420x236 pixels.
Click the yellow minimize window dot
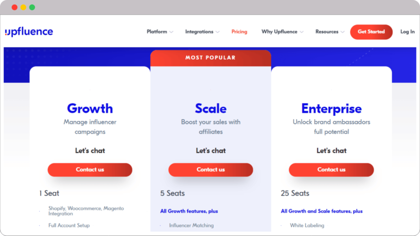[x=23, y=7]
